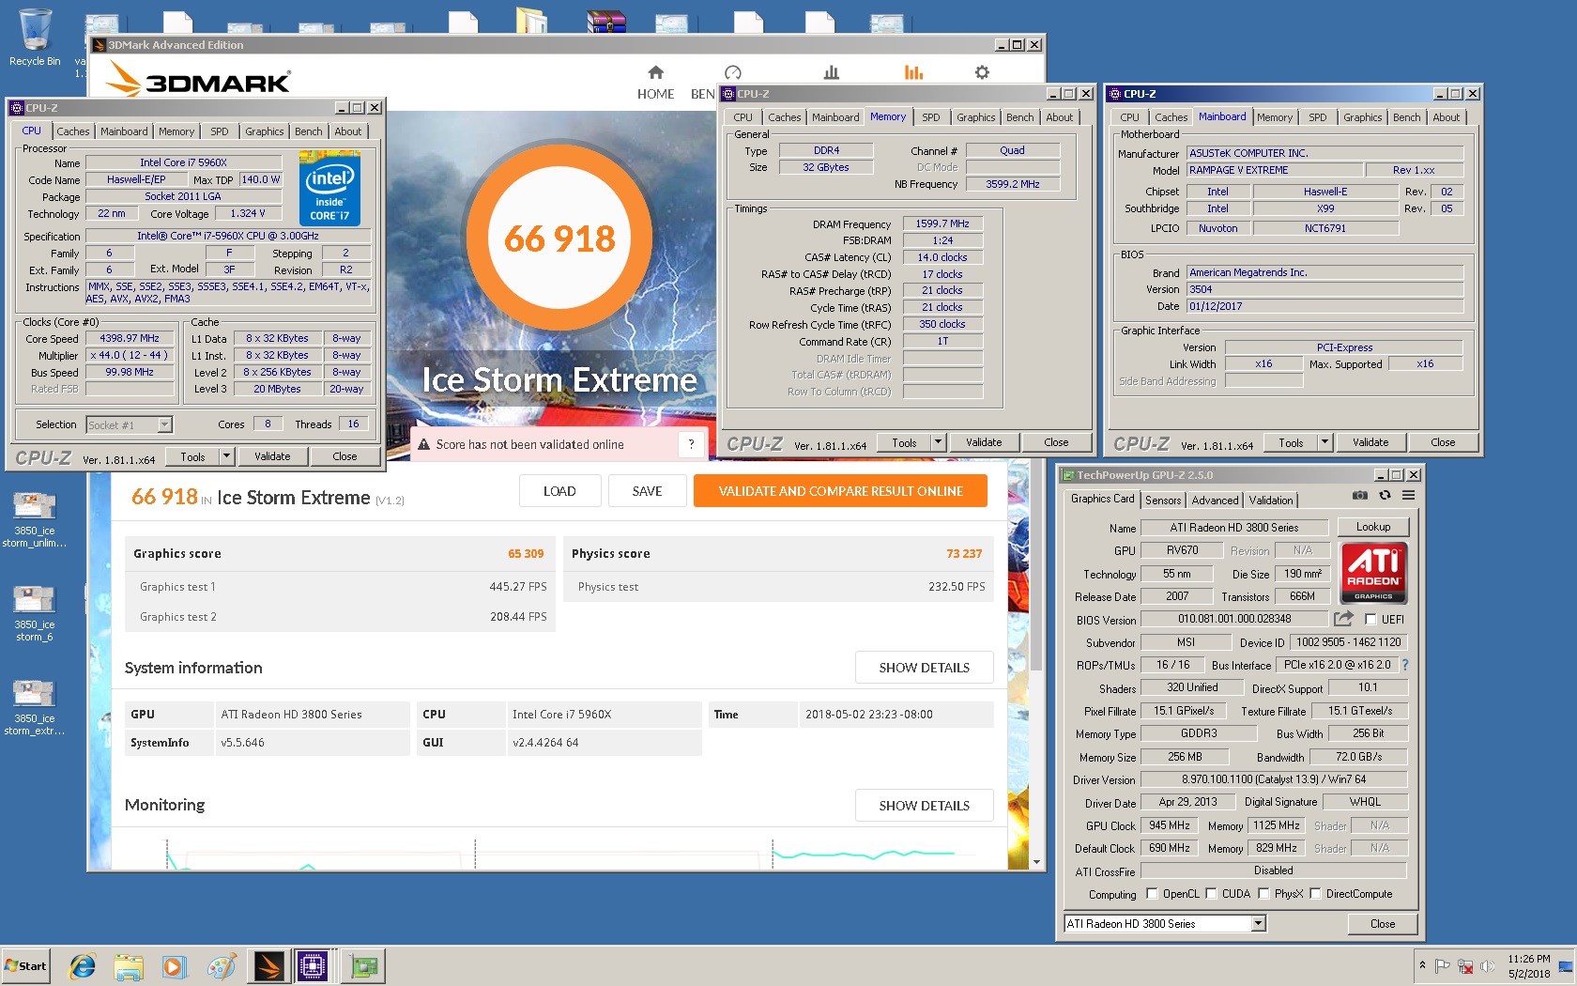Screen dimensions: 1577x986
Task: Open GPU-Z hamburger menu
Action: click(1409, 495)
